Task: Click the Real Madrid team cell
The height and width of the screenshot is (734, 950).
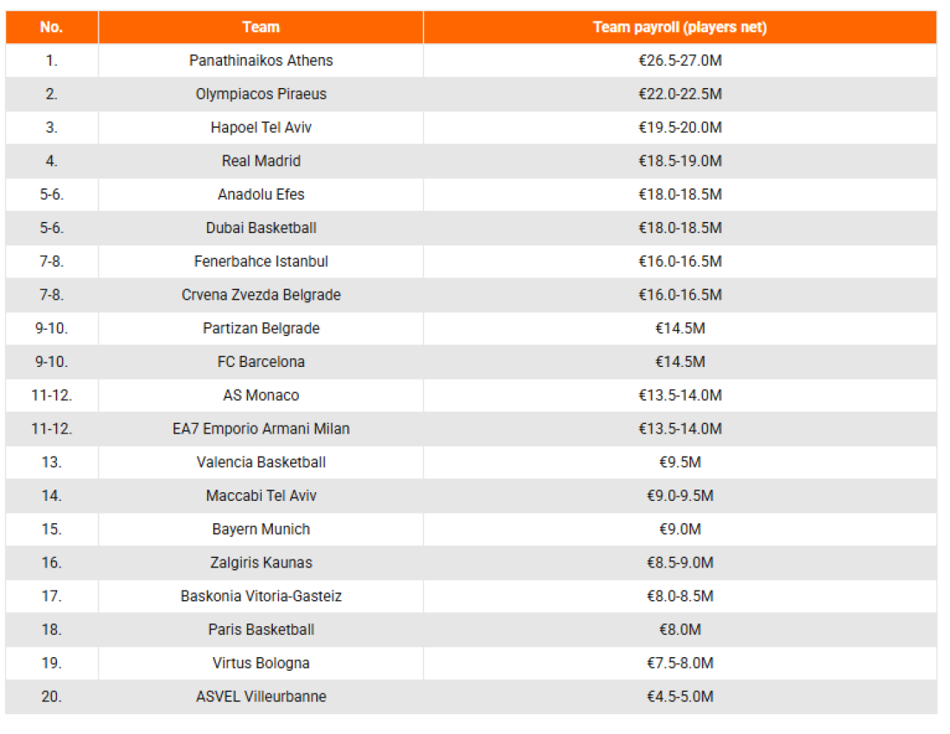Action: (261, 161)
